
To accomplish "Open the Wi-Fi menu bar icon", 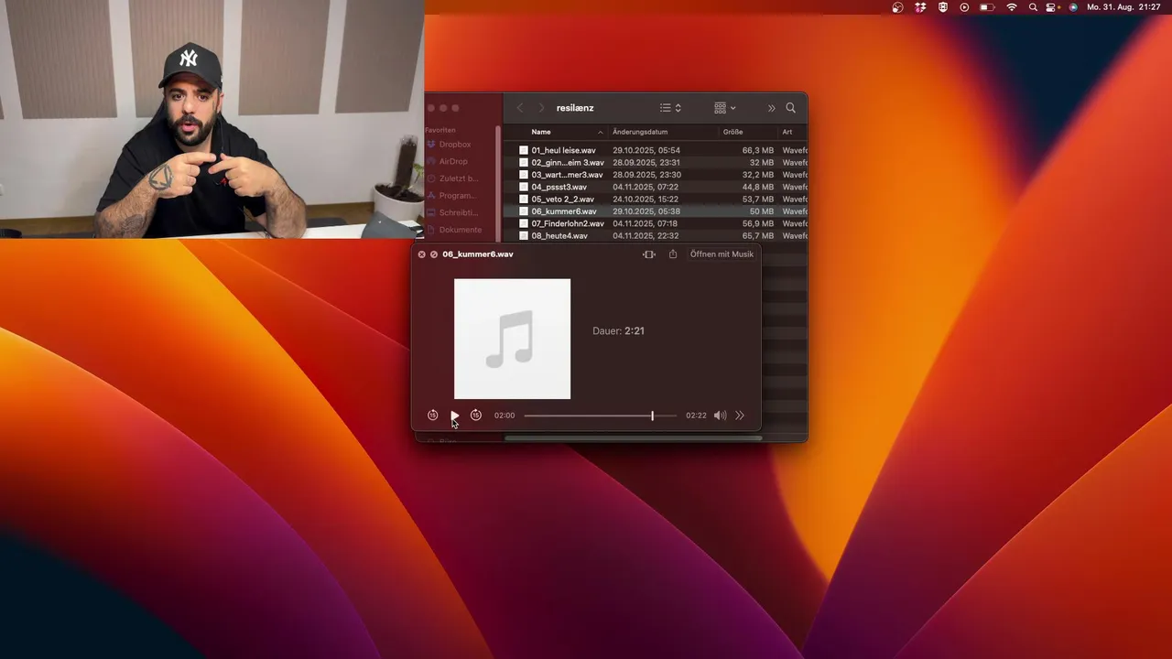I will [x=1012, y=7].
